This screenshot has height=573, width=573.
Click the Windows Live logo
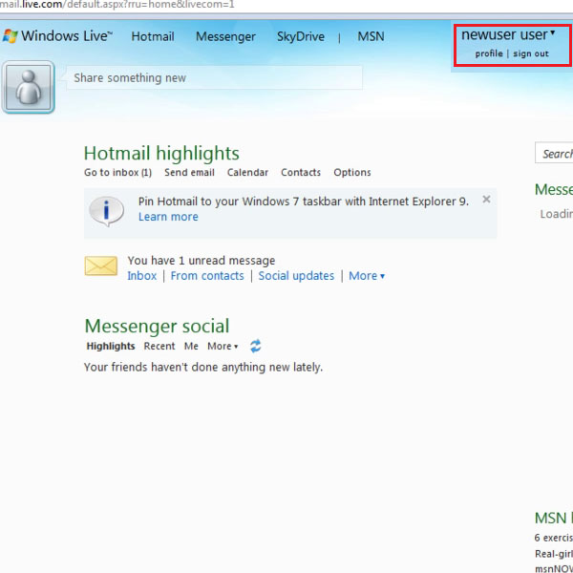pos(57,36)
